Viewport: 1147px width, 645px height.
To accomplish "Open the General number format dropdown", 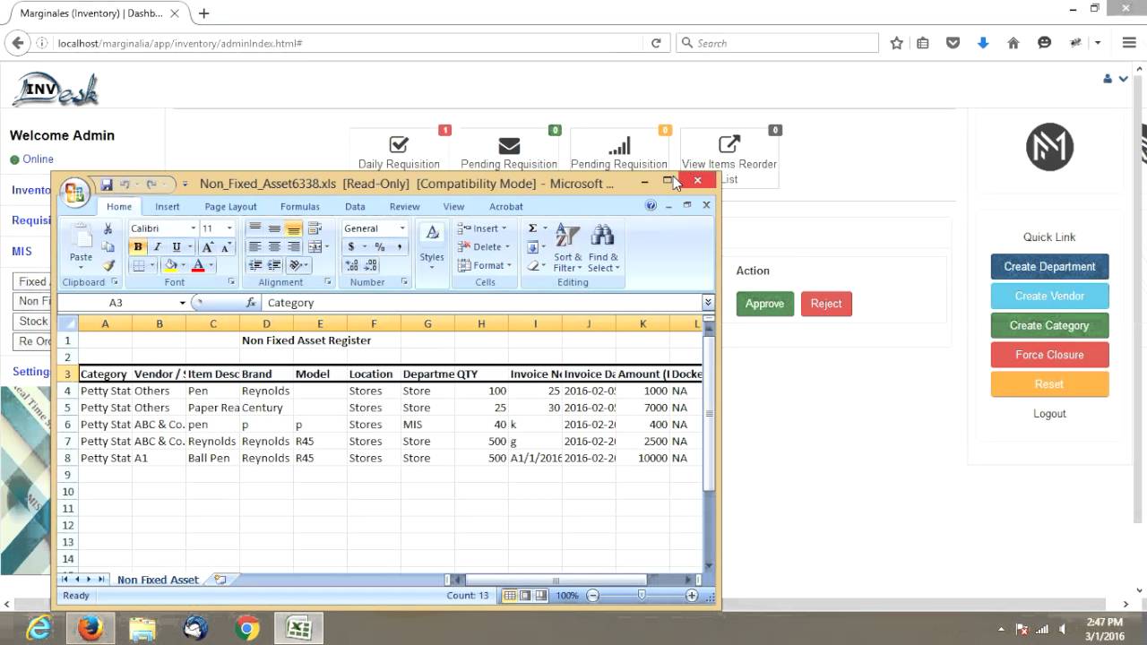I will coord(401,228).
